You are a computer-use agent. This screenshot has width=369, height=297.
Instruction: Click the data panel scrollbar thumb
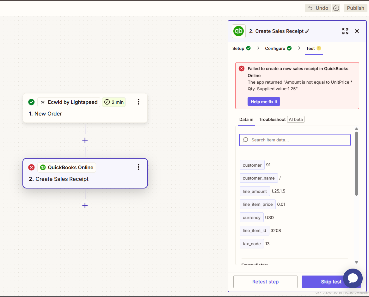tap(357, 163)
